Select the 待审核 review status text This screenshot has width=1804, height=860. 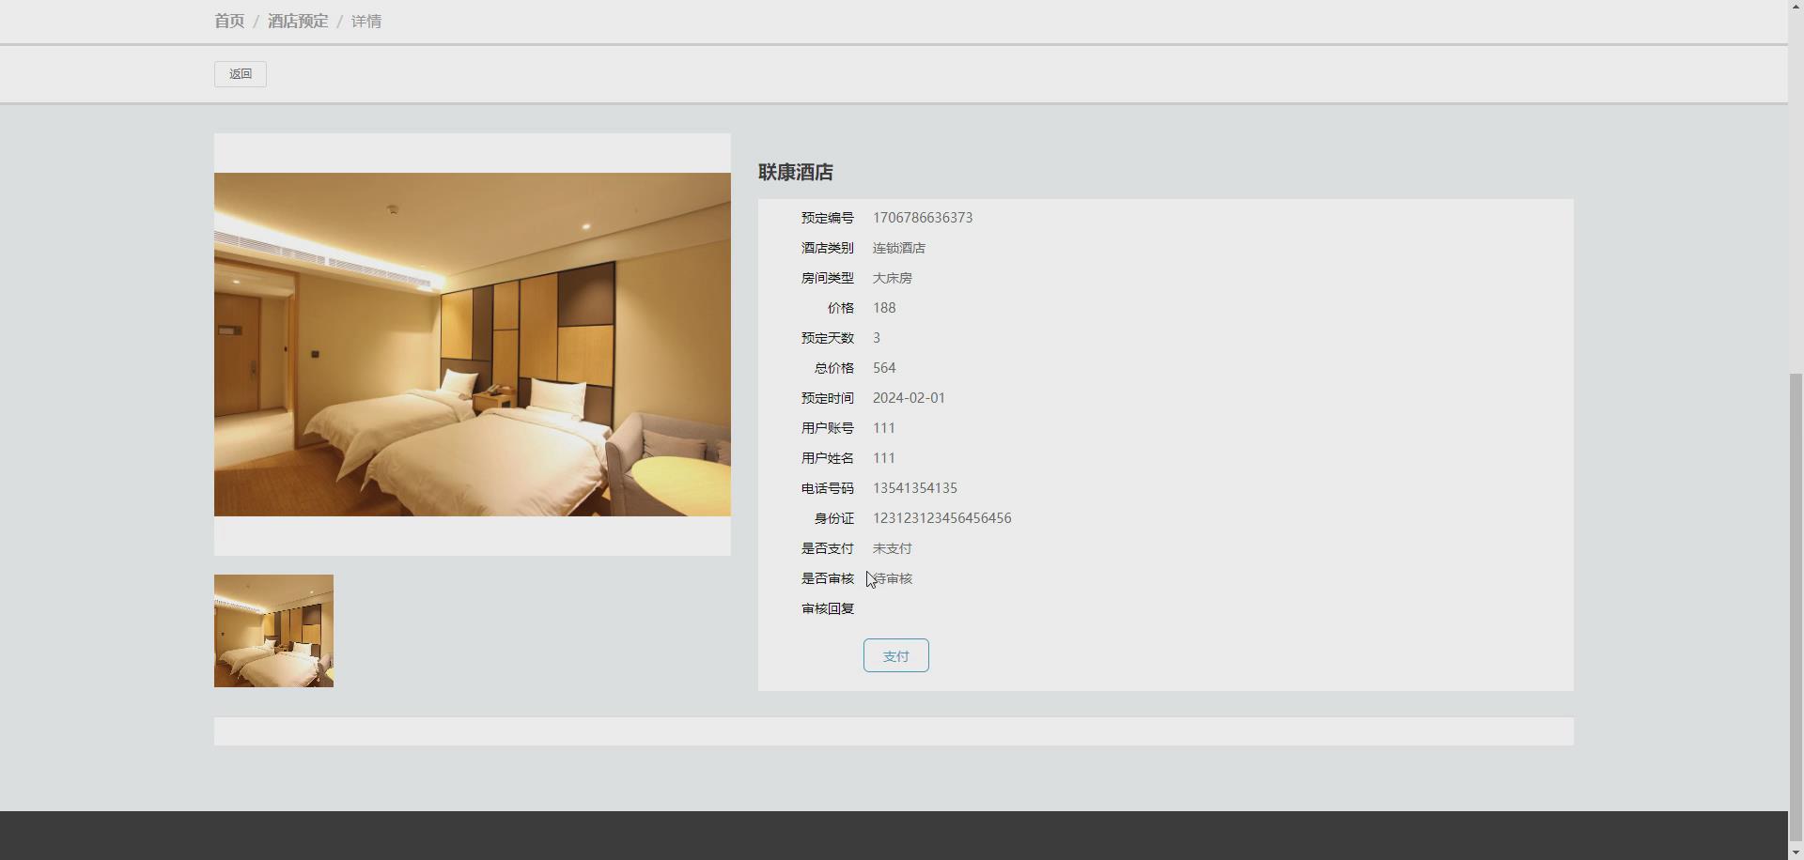point(891,577)
